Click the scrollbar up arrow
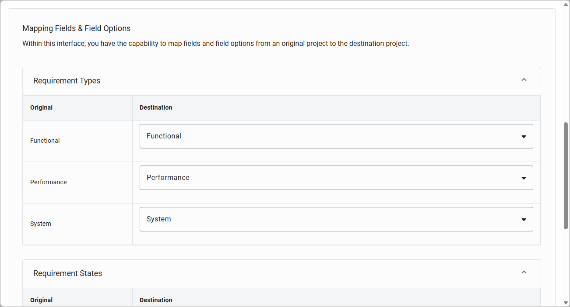The height and width of the screenshot is (307, 570). tap(566, 4)
